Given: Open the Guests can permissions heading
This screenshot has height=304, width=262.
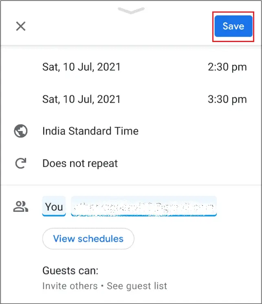Looking at the screenshot, I should coord(70,271).
